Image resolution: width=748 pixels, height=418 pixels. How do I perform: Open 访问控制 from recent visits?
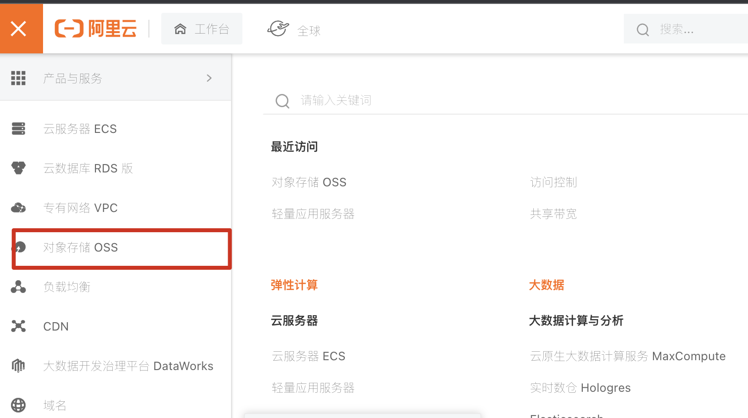point(554,182)
